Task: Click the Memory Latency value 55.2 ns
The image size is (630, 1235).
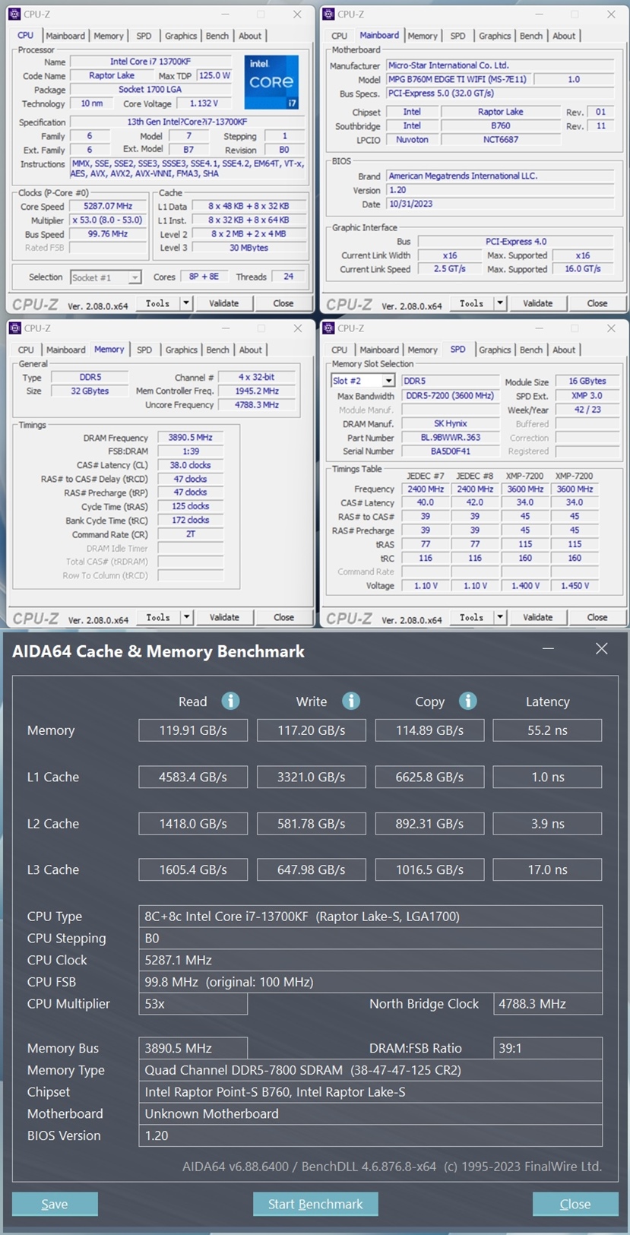Action: pos(547,730)
